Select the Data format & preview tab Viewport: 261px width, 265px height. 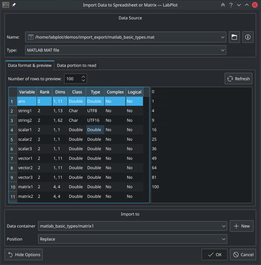coord(29,65)
